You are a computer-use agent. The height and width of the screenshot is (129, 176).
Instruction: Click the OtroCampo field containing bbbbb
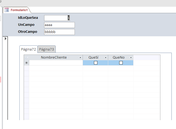coord(59,32)
